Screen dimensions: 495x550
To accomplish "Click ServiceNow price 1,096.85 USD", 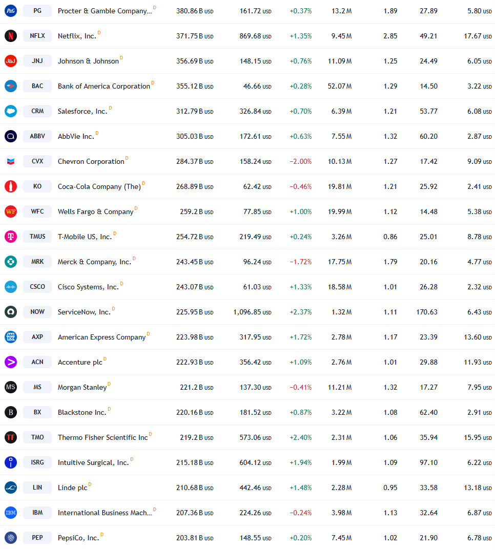I will pyautogui.click(x=252, y=312).
